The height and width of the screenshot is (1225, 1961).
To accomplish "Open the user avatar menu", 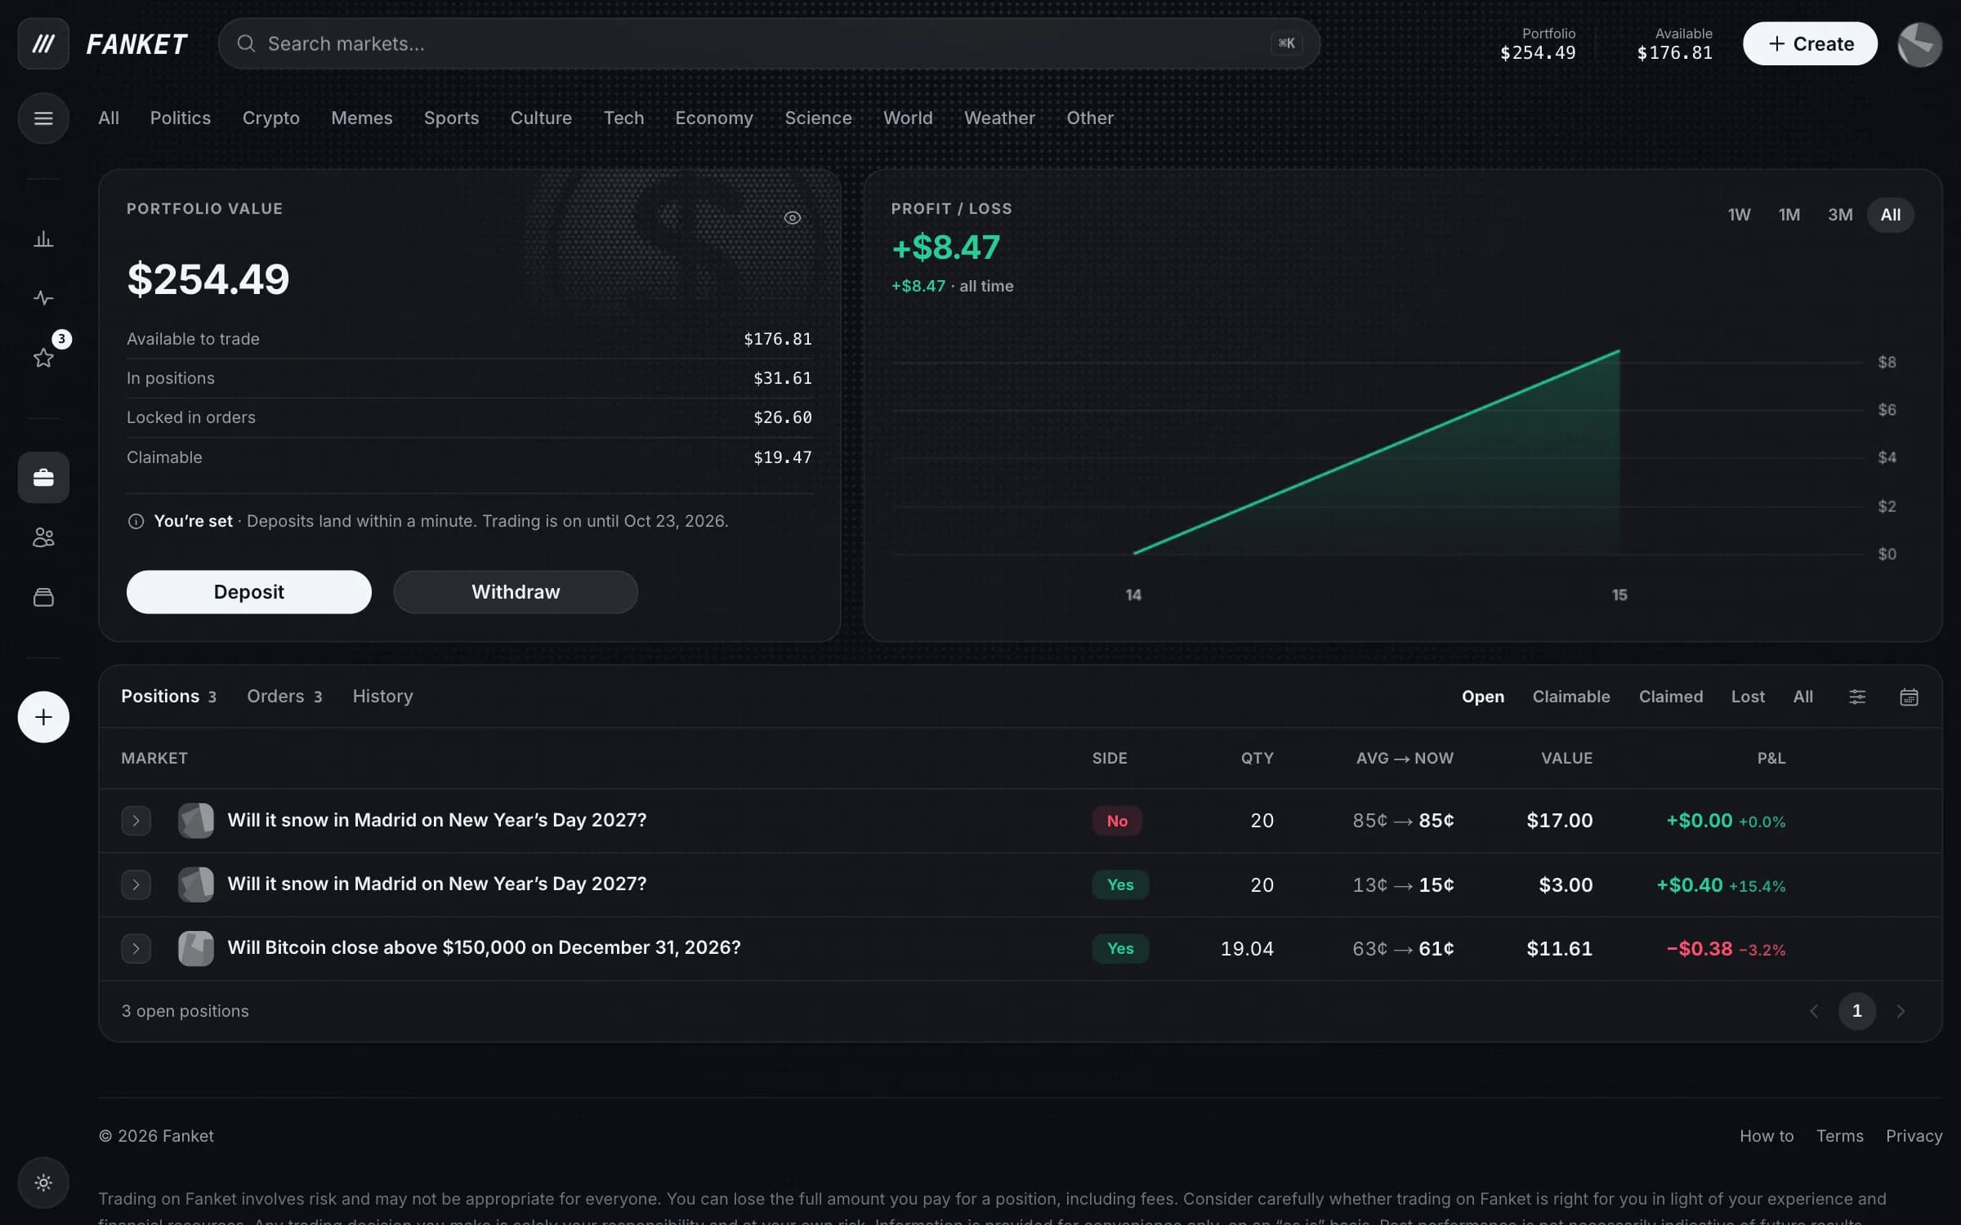I will pyautogui.click(x=1919, y=43).
